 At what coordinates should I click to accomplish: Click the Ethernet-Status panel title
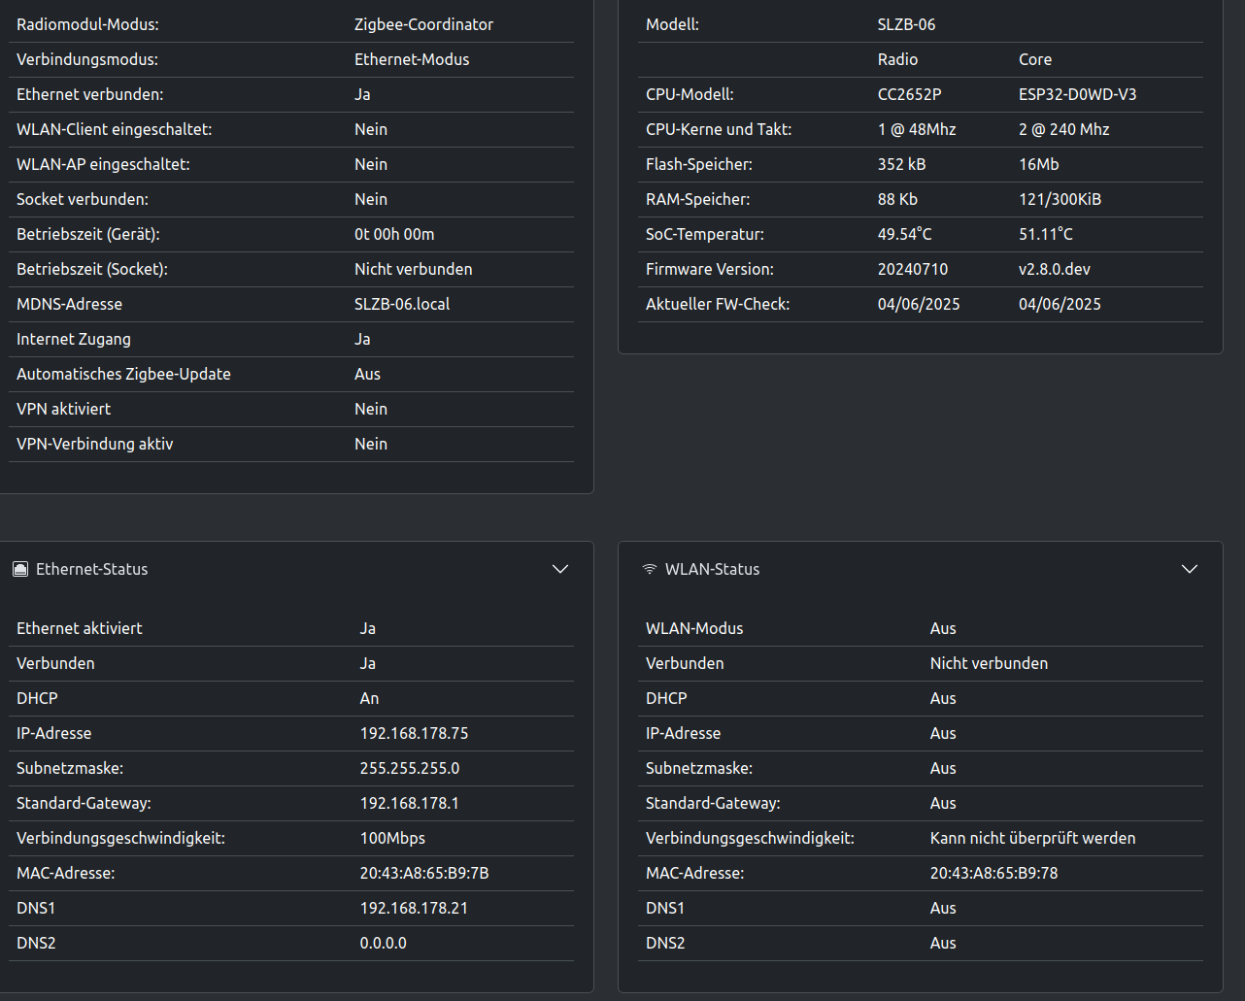click(91, 569)
